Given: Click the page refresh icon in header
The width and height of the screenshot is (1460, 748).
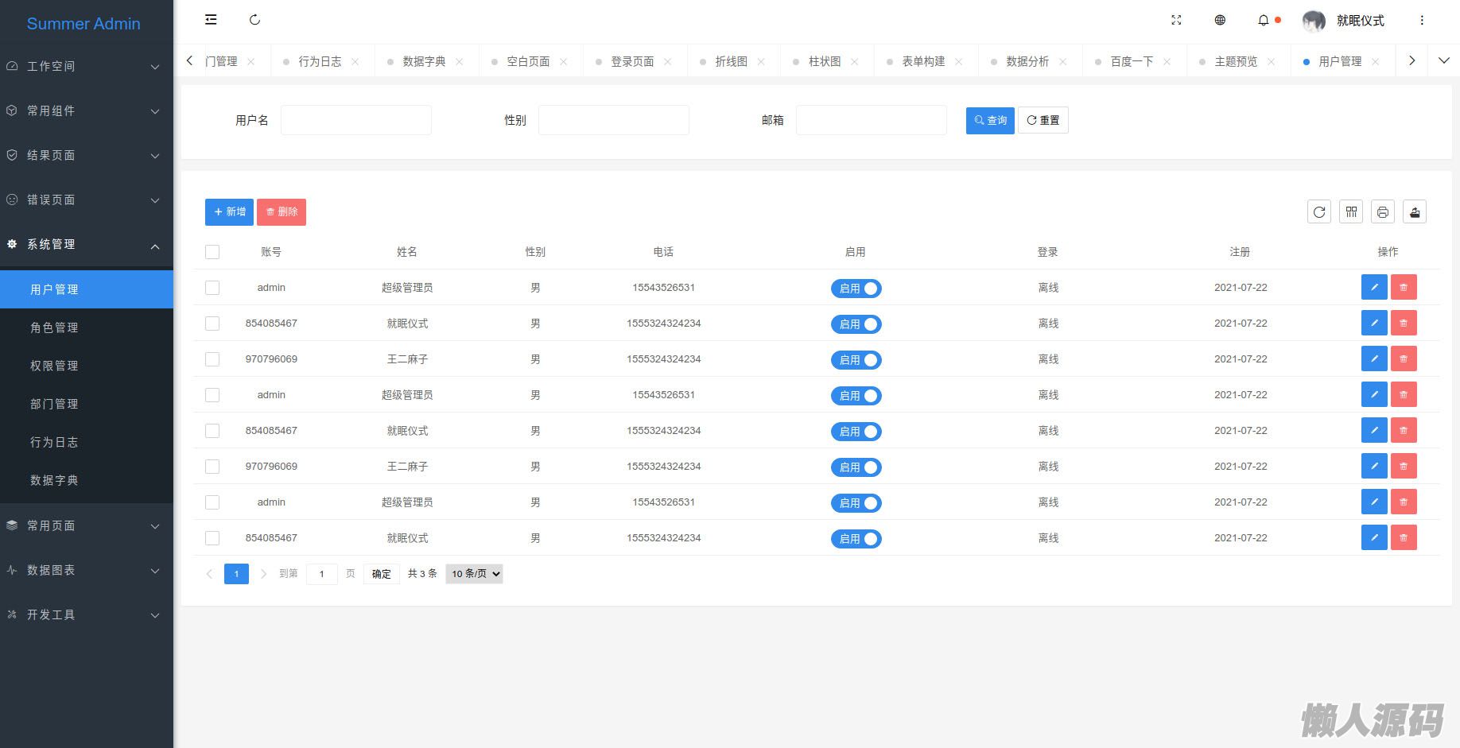Looking at the screenshot, I should (x=254, y=20).
